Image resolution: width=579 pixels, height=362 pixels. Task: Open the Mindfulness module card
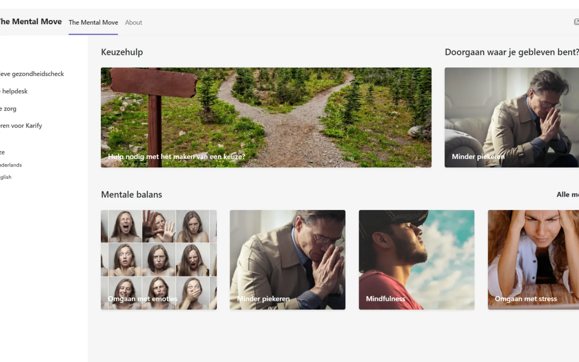click(x=417, y=260)
